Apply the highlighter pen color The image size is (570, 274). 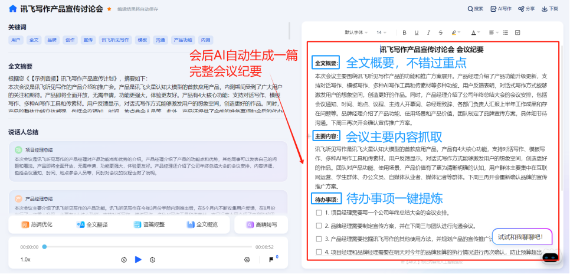pyautogui.click(x=454, y=32)
